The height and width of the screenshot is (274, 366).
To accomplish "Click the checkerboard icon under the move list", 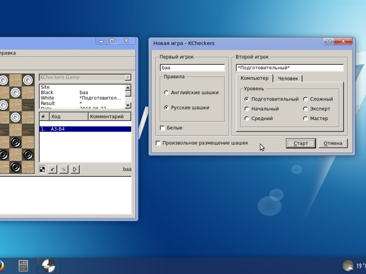I will point(42,169).
